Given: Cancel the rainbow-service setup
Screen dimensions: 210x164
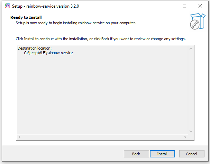Looking at the screenshot, I should point(191,154).
